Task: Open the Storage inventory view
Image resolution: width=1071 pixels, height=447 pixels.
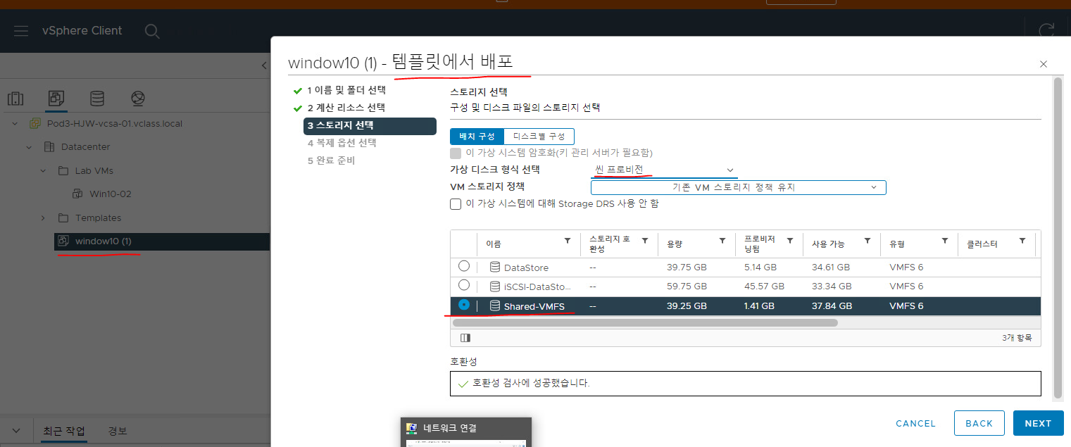Action: click(97, 99)
